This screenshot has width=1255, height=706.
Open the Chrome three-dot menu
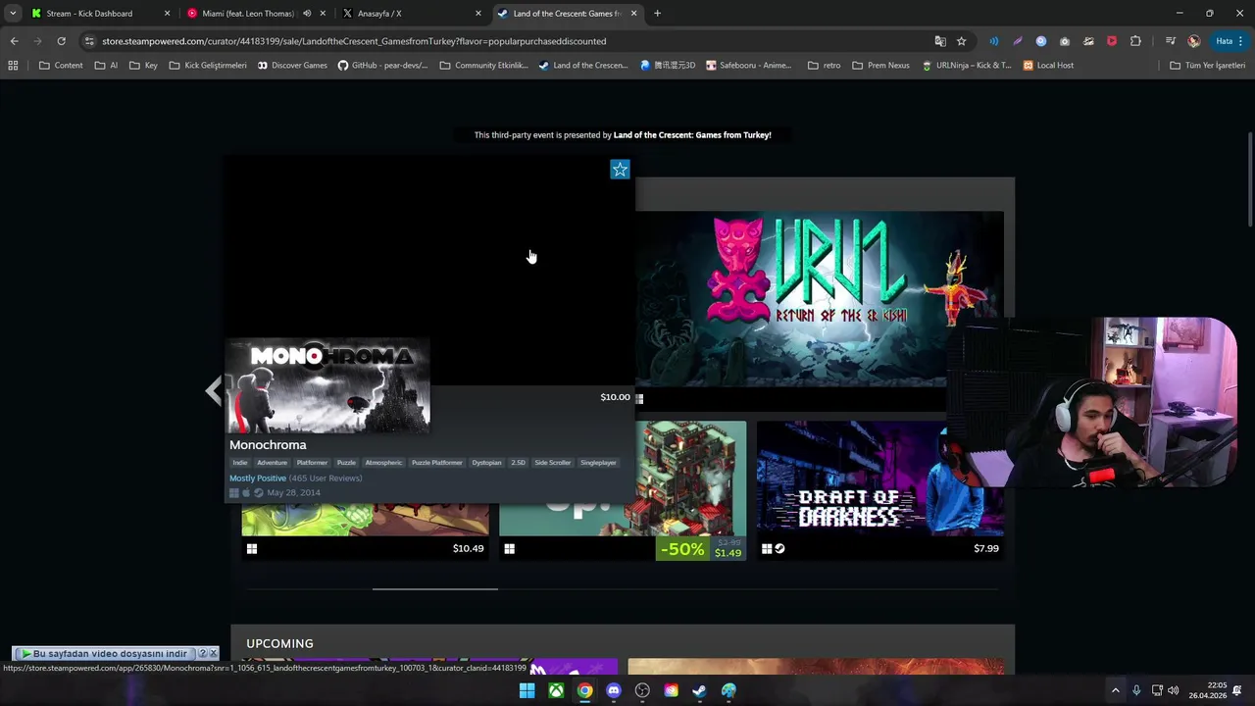1242,41
